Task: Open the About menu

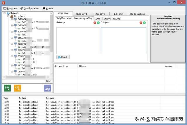Action: coord(48,8)
